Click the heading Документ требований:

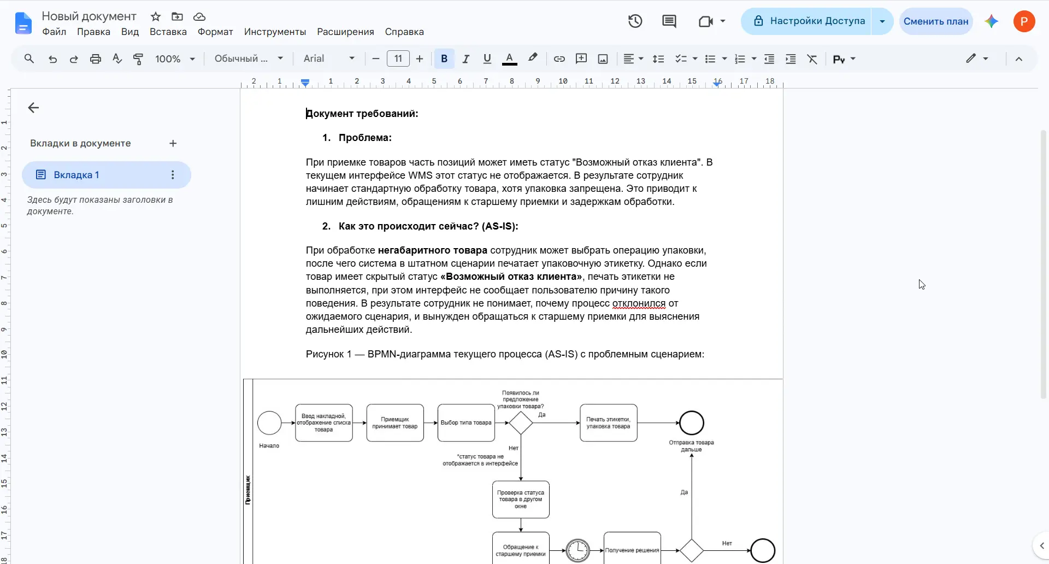tap(362, 114)
